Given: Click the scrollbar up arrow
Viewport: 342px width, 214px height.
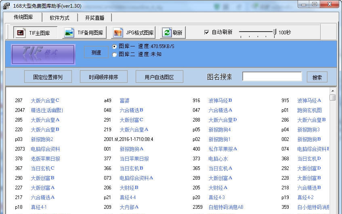Looking at the screenshot, I should 332,91.
